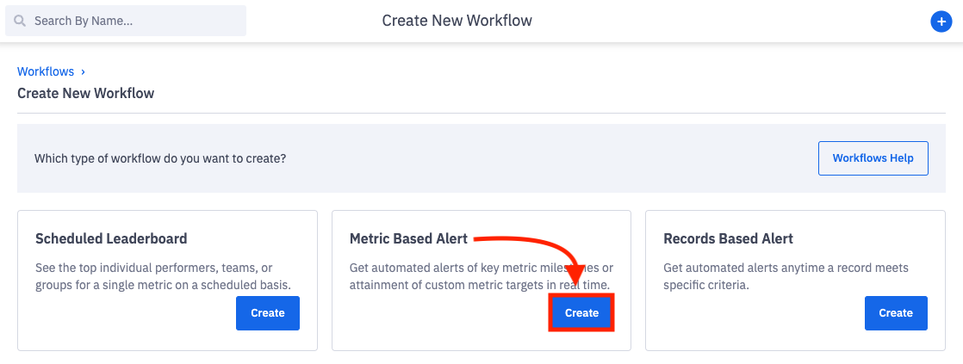
Task: Click the Create New Workflow breadcrumb heading
Action: pos(85,93)
